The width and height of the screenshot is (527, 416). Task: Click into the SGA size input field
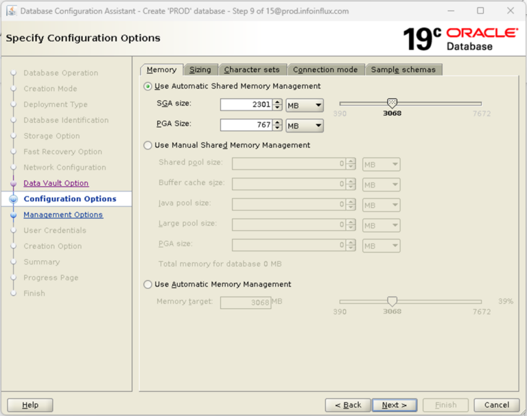[246, 104]
